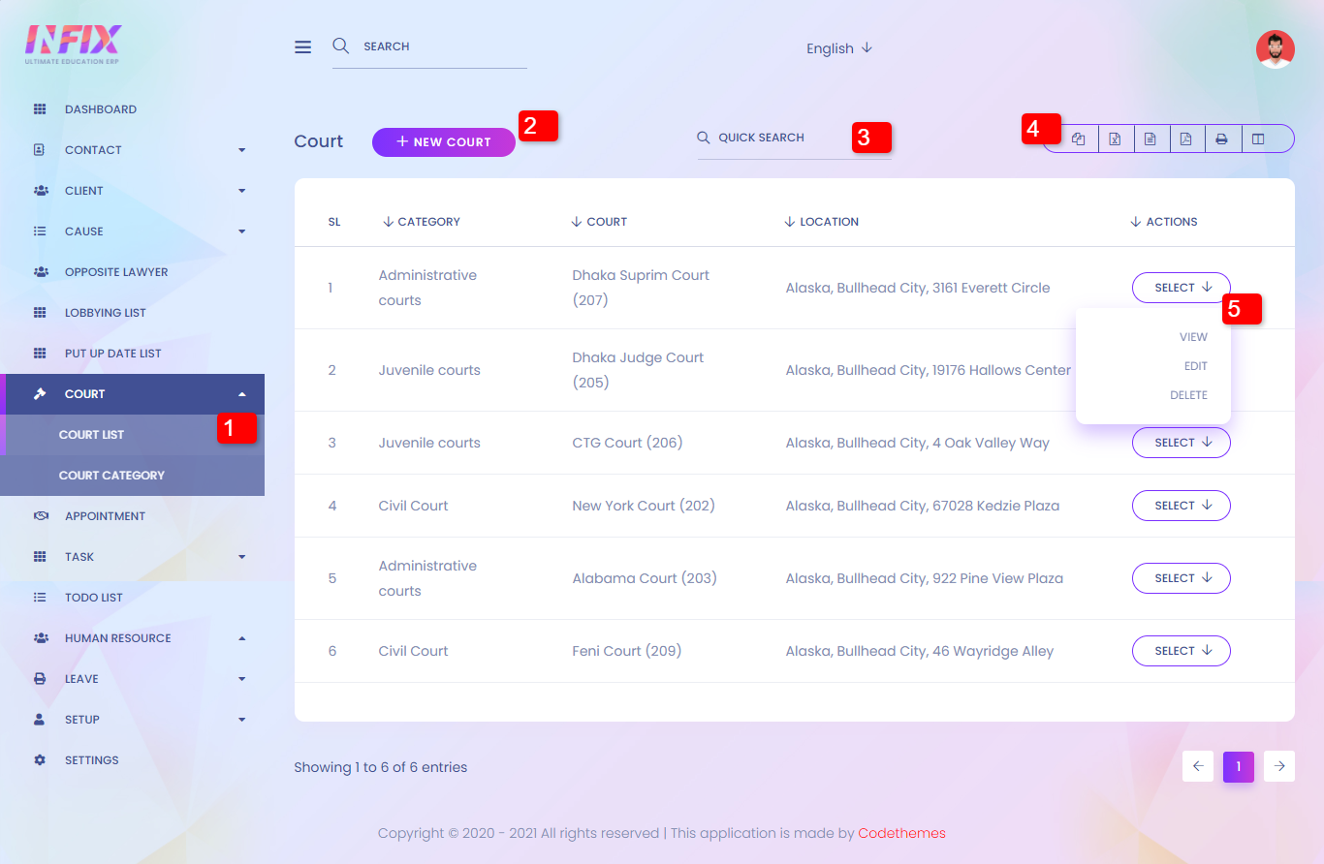1324x864 pixels.
Task: Export the court list to PDF
Action: pos(1186,139)
